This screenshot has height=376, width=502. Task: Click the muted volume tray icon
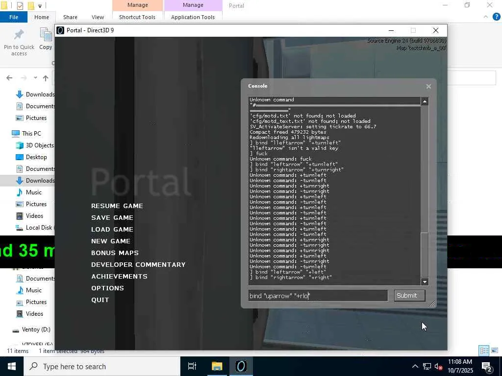click(x=438, y=366)
